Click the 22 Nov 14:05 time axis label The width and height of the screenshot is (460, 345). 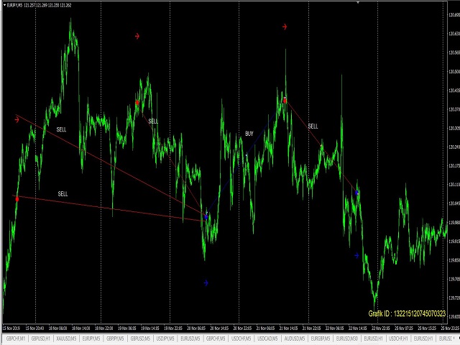[357, 328]
